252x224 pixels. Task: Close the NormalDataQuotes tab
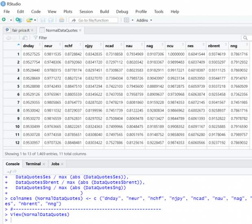(80, 30)
